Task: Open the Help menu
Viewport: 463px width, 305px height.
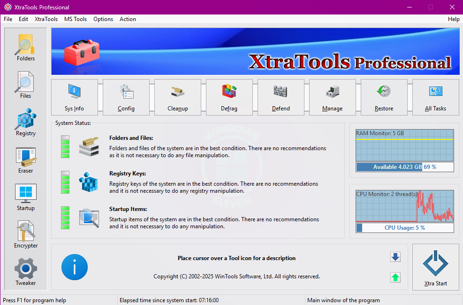Action: (454, 19)
